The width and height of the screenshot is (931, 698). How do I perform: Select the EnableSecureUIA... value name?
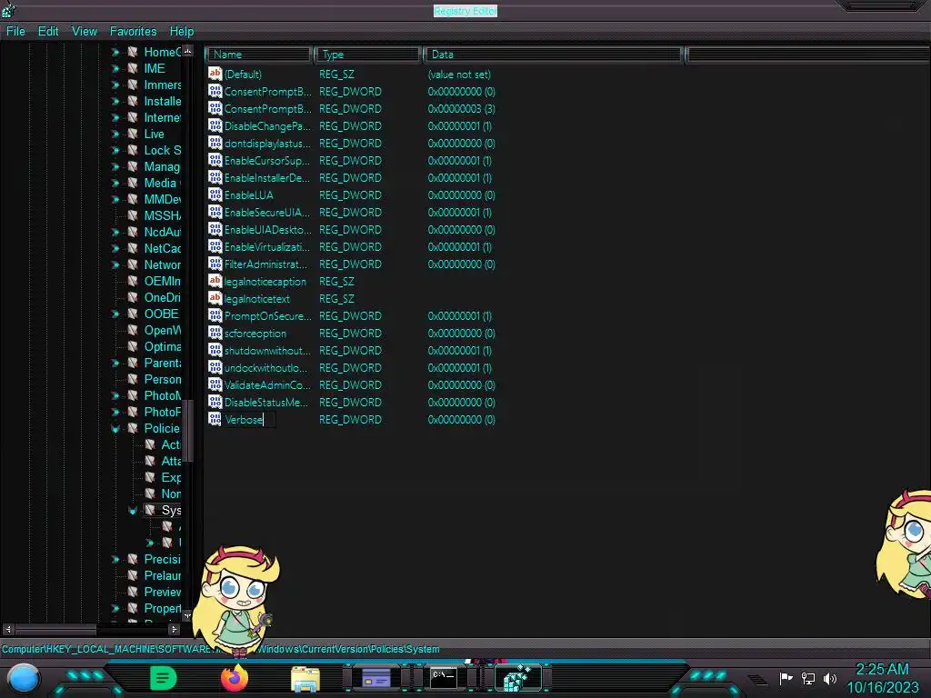(267, 213)
